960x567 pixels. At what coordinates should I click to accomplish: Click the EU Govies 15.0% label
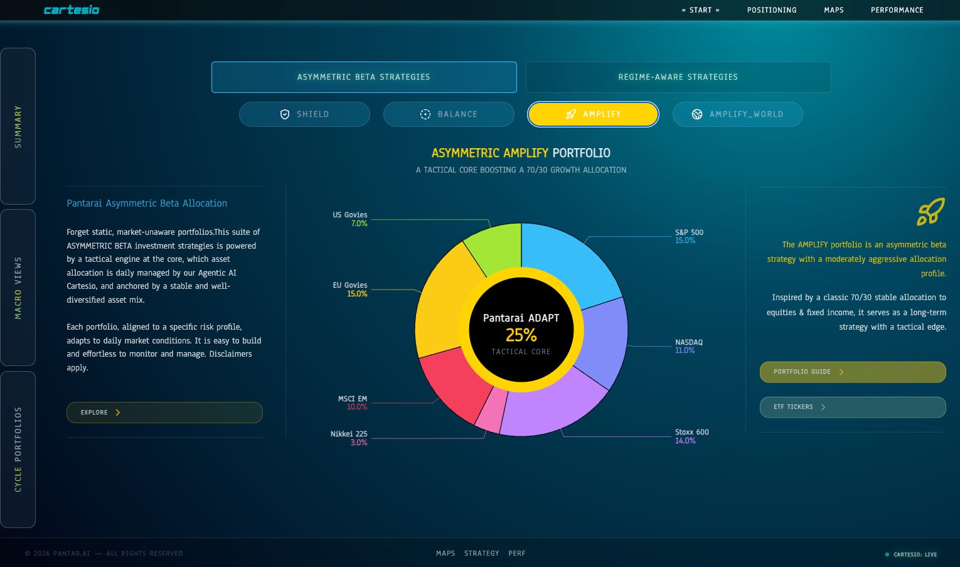[350, 289]
